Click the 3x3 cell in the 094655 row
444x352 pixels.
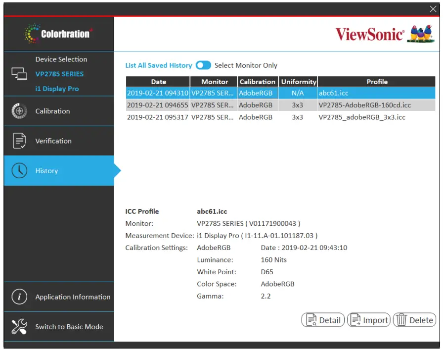pyautogui.click(x=297, y=105)
